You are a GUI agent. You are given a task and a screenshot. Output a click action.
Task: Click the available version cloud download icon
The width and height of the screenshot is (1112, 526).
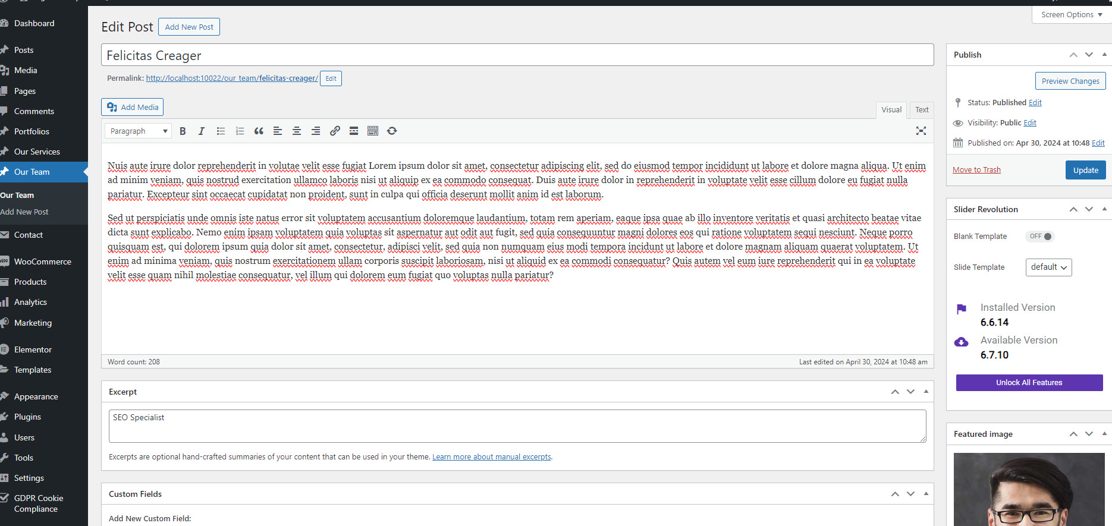click(x=961, y=342)
